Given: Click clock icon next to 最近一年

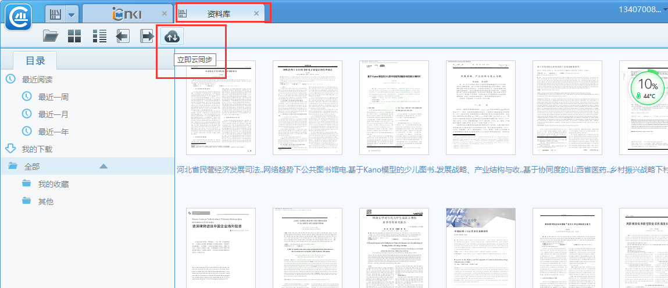Looking at the screenshot, I should point(26,131).
